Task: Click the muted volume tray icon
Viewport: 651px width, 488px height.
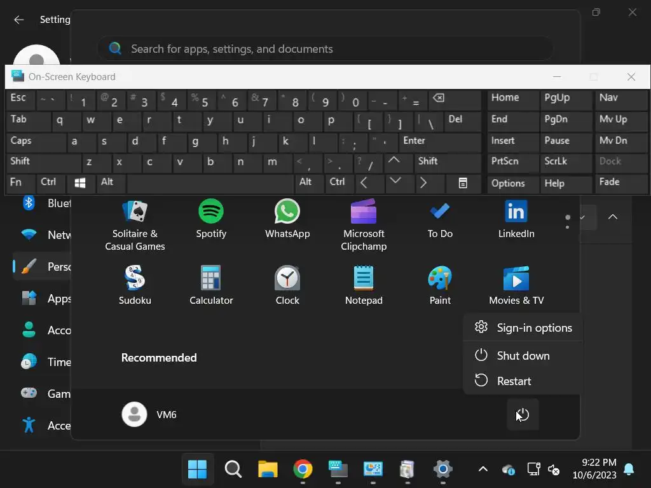Action: [554, 470]
